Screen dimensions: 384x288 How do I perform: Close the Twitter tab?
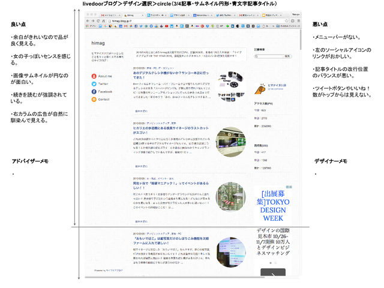[235, 15]
